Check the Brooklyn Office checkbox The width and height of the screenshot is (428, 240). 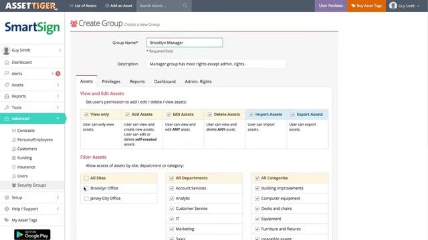(x=86, y=188)
